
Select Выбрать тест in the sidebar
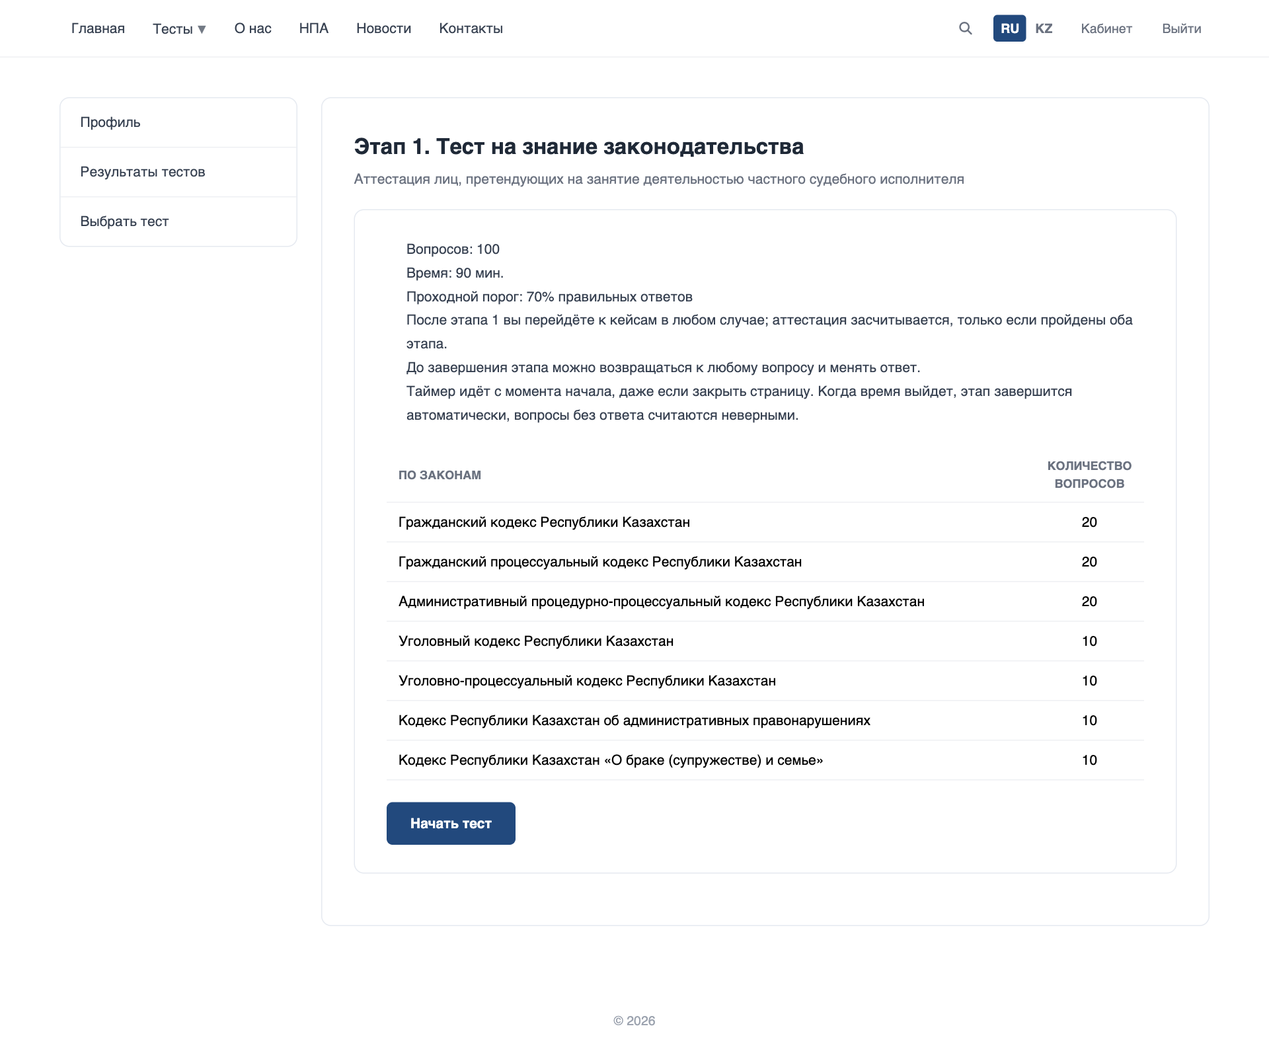tap(178, 221)
